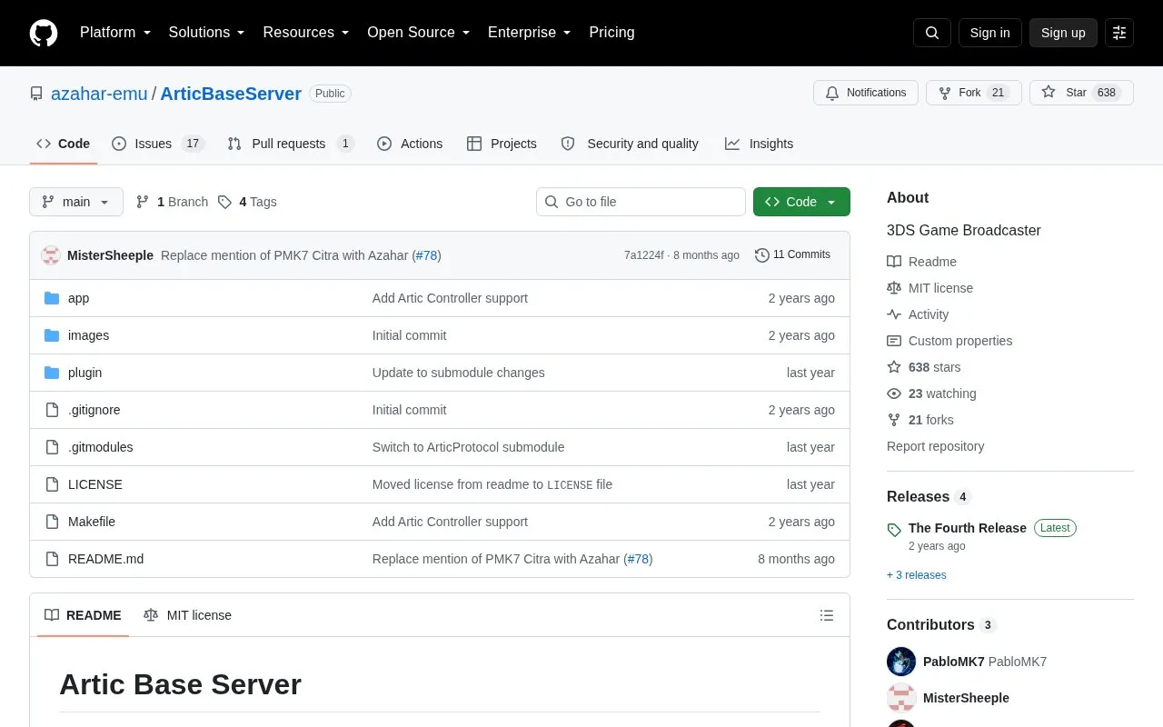The width and height of the screenshot is (1163, 727).
Task: Open the appearance settings icon button
Action: 1119,33
